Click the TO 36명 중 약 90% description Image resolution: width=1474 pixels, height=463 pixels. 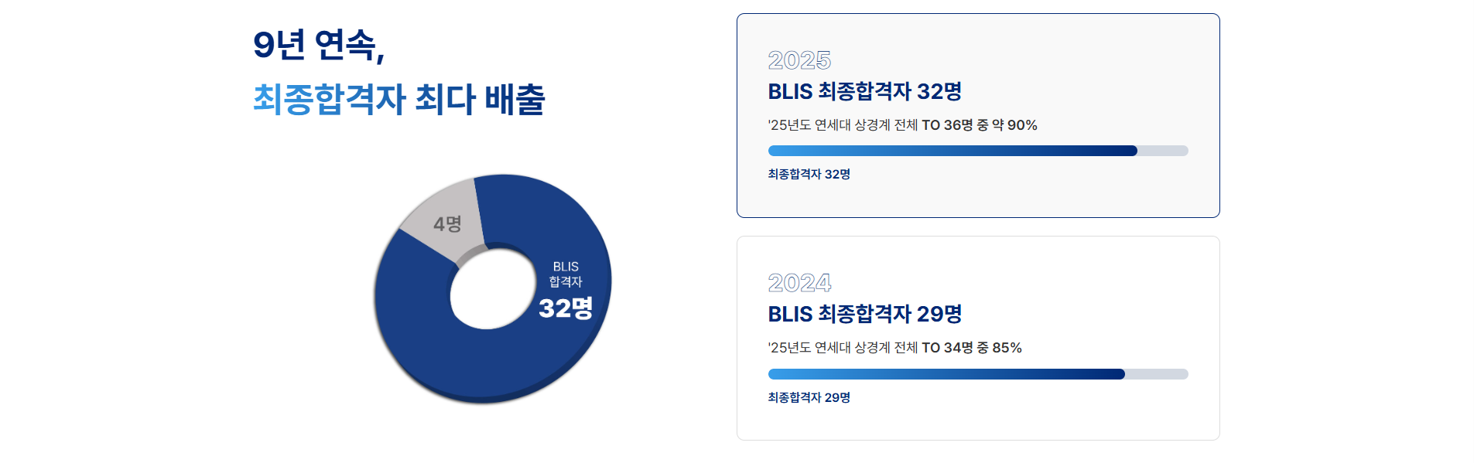[x=902, y=125]
